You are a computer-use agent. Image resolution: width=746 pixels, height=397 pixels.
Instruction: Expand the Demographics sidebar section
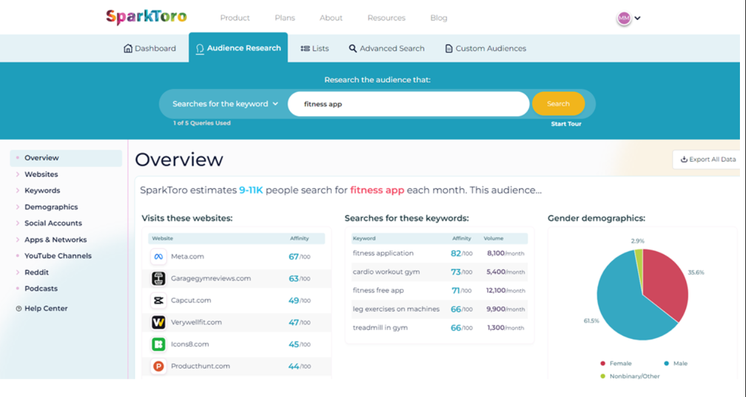click(x=51, y=207)
